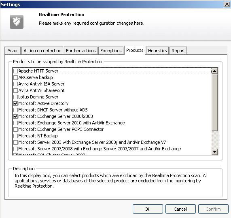Viewport: 231px width, 218px height.
Task: Click 'Products to be skipped by Realtime Protection' label
Action: pos(57,62)
